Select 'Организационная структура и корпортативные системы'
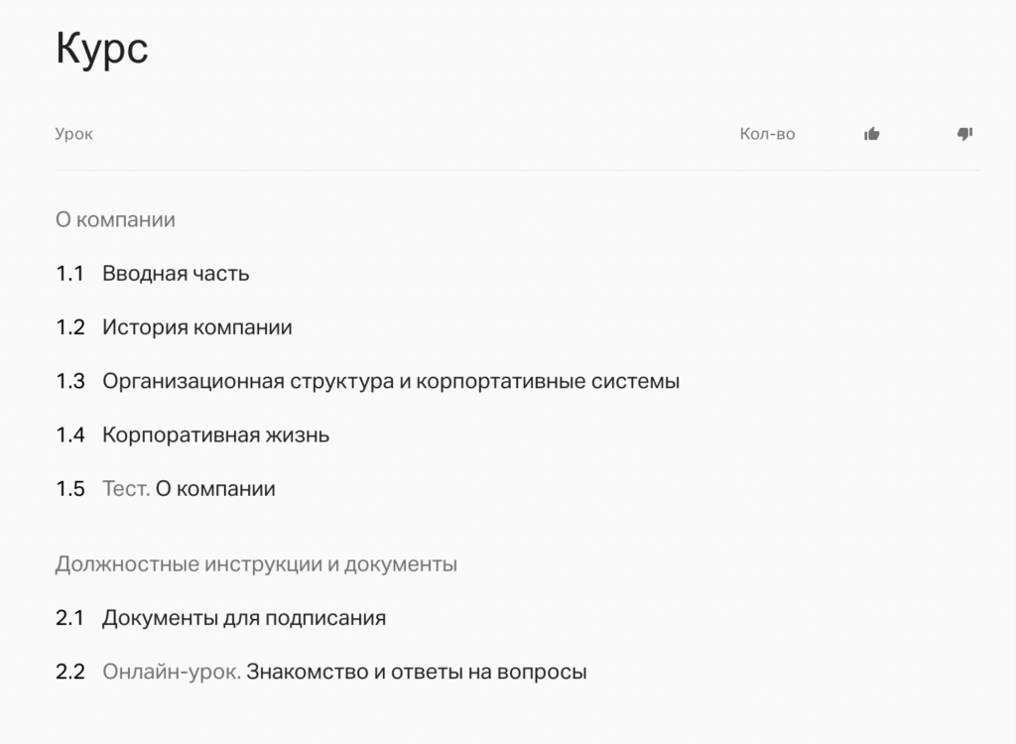Image resolution: width=1016 pixels, height=744 pixels. pos(390,380)
